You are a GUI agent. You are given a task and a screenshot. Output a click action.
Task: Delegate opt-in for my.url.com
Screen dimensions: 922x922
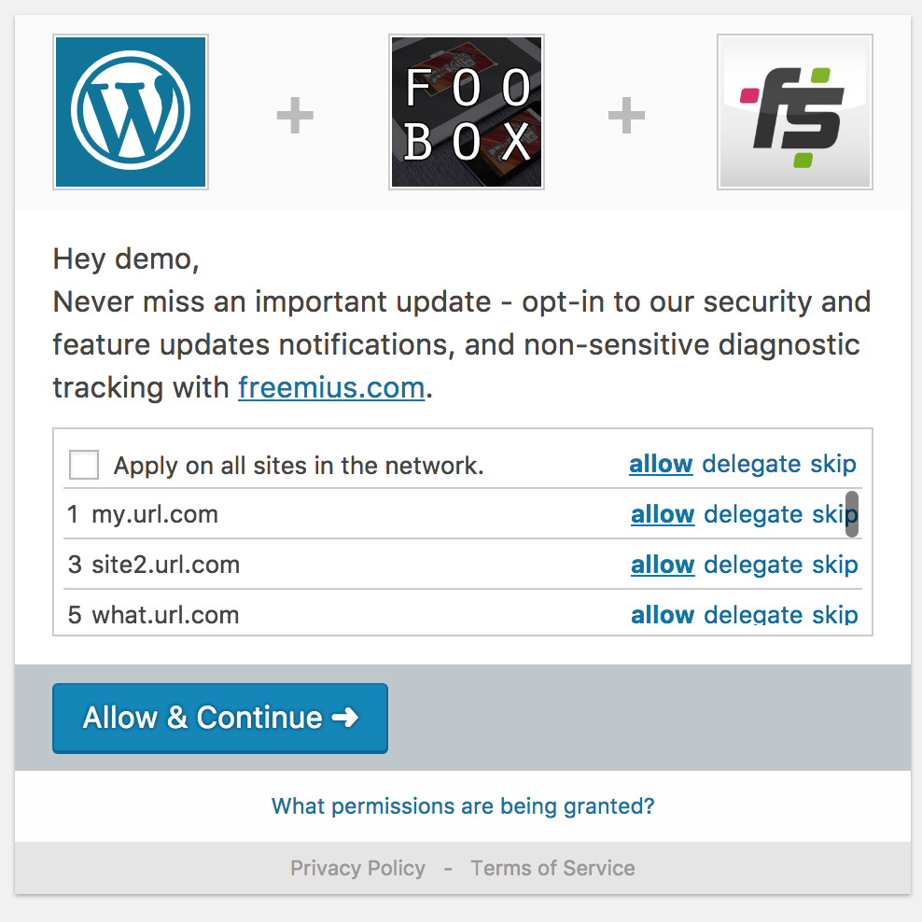(x=753, y=514)
